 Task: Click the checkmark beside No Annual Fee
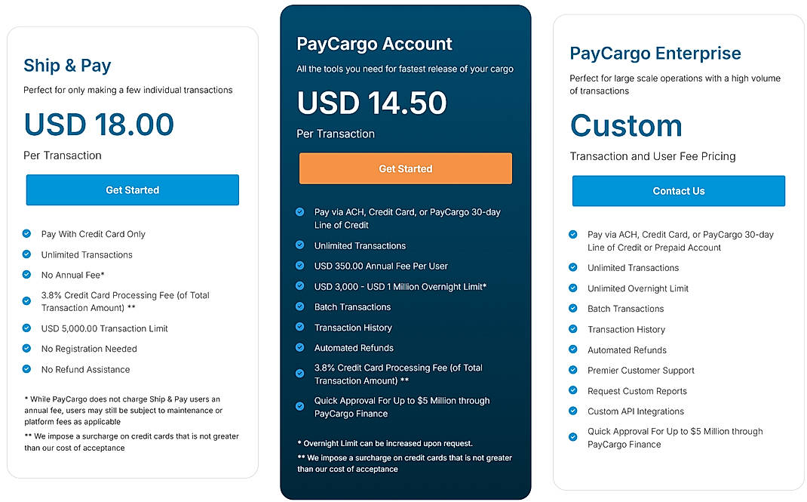pos(26,276)
